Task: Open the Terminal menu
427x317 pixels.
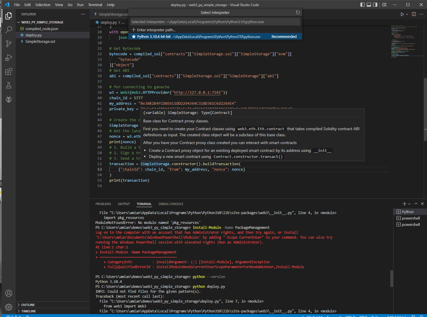Action: point(95,5)
